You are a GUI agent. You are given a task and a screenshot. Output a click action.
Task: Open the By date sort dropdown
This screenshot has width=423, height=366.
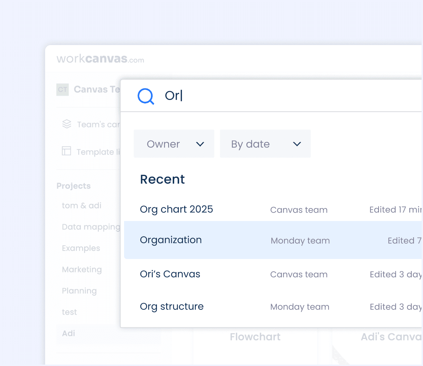265,144
